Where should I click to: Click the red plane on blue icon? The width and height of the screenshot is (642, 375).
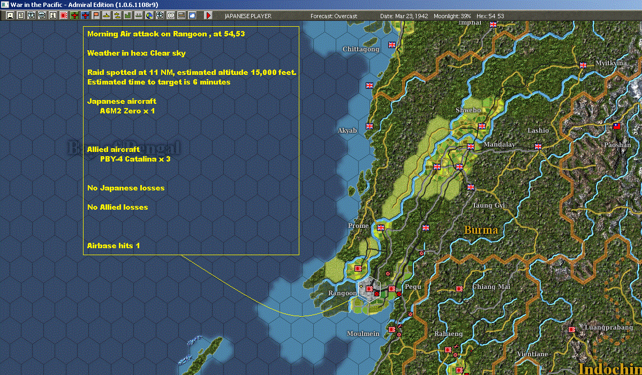pyautogui.click(x=85, y=16)
